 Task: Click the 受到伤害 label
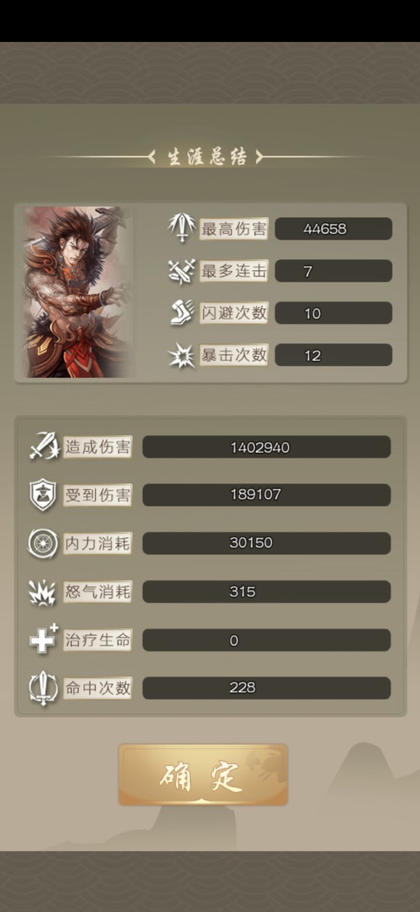(x=97, y=495)
